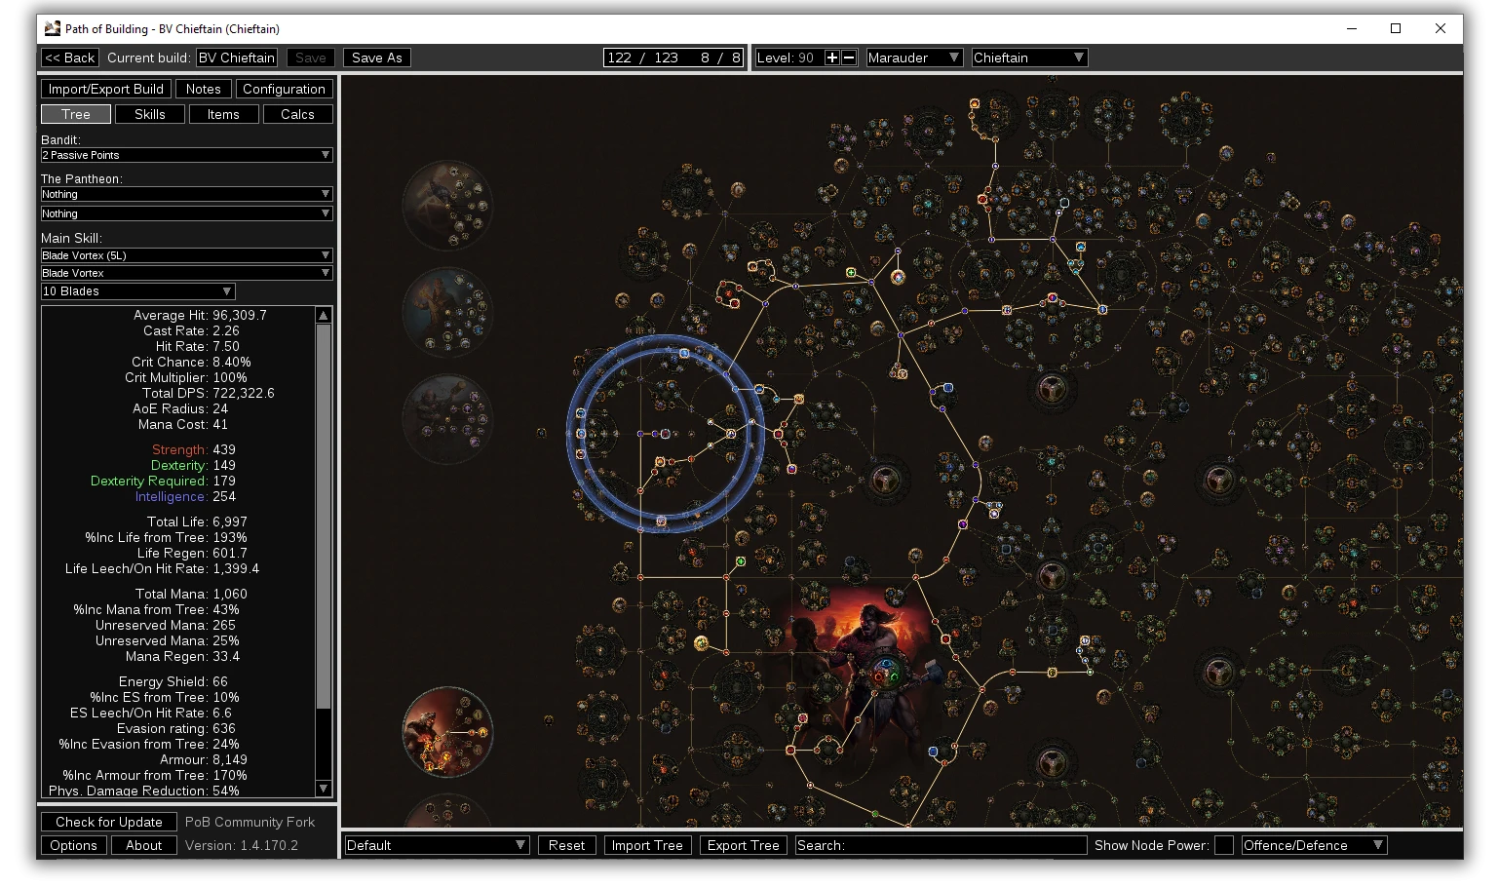Click the Import Tree button
The height and width of the screenshot is (888, 1499).
647,845
